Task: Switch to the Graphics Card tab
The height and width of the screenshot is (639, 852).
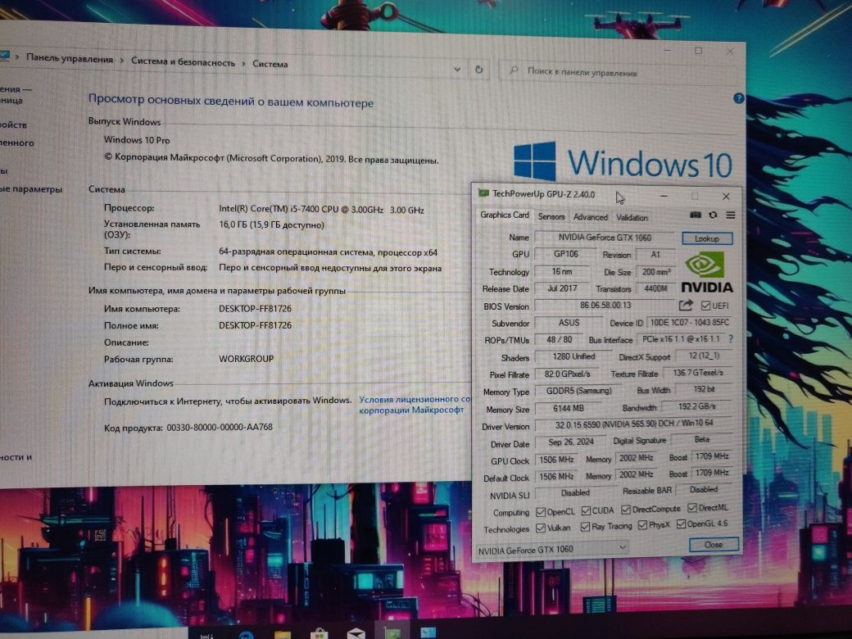Action: tap(505, 215)
